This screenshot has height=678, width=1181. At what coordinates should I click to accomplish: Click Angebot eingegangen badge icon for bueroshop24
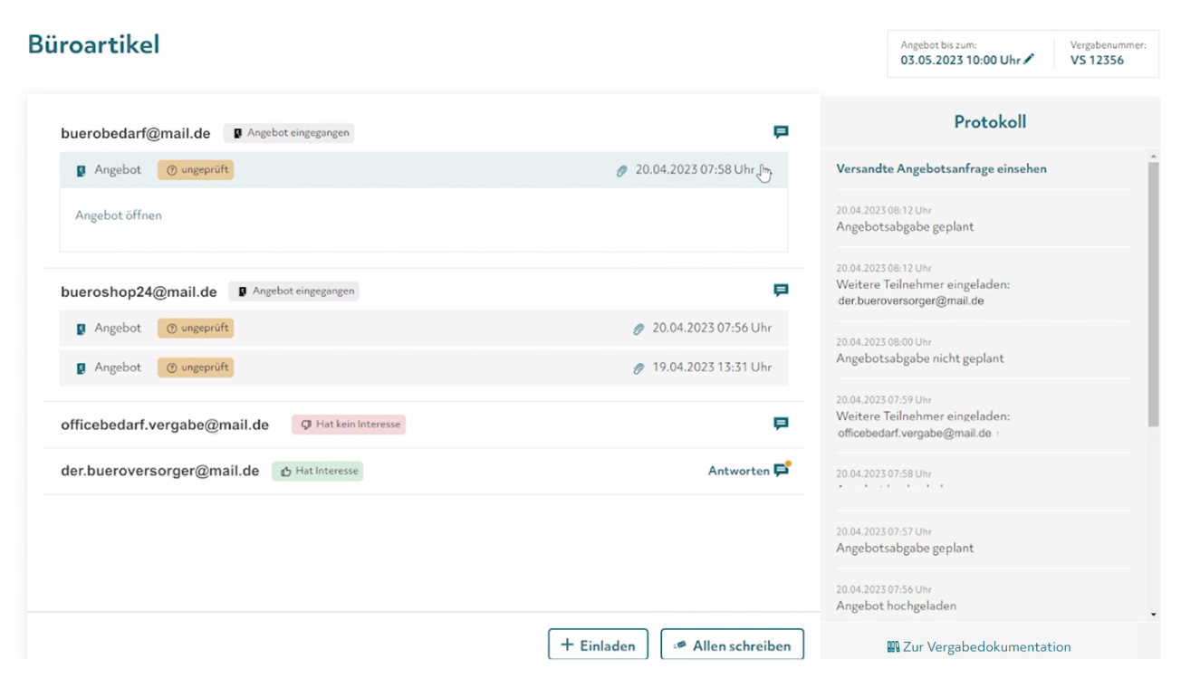[x=242, y=291]
